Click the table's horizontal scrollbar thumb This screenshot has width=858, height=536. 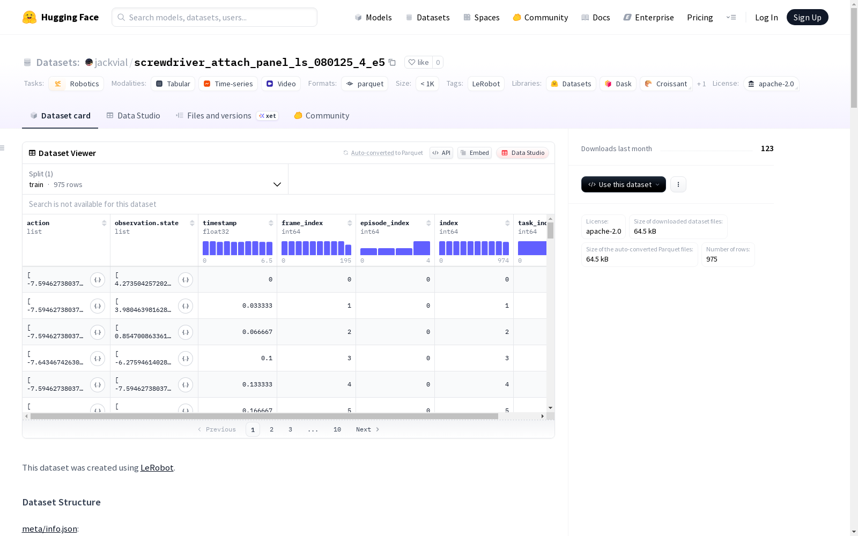coord(264,416)
